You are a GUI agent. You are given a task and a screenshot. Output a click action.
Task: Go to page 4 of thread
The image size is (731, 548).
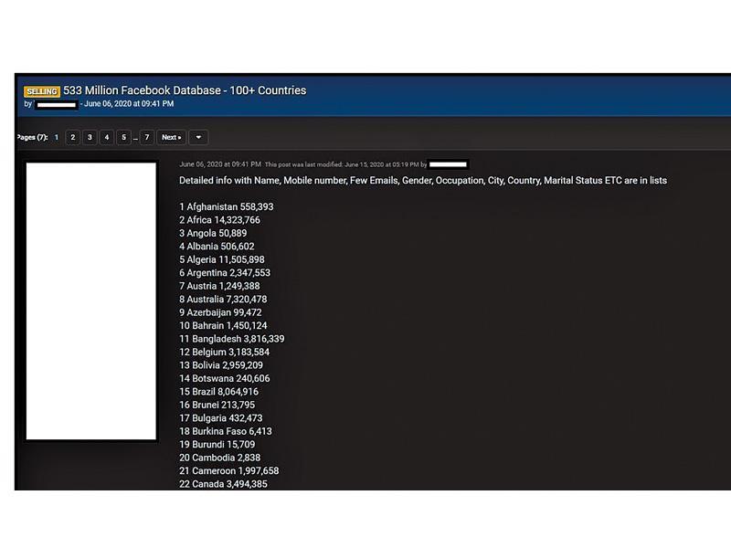coord(107,137)
